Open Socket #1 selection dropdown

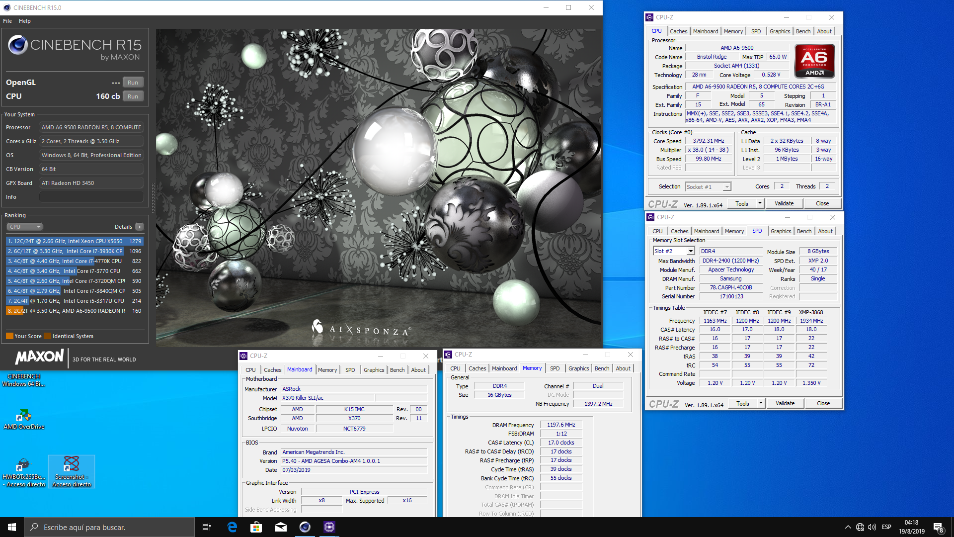[x=708, y=187]
